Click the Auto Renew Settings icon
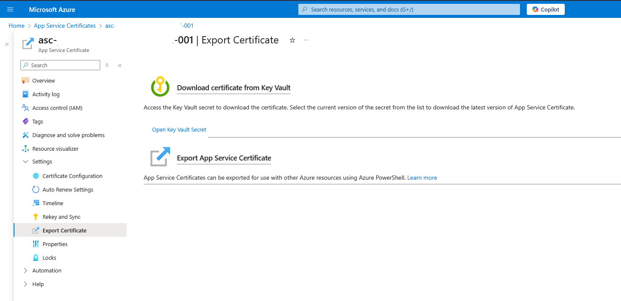The image size is (621, 301). click(x=36, y=189)
